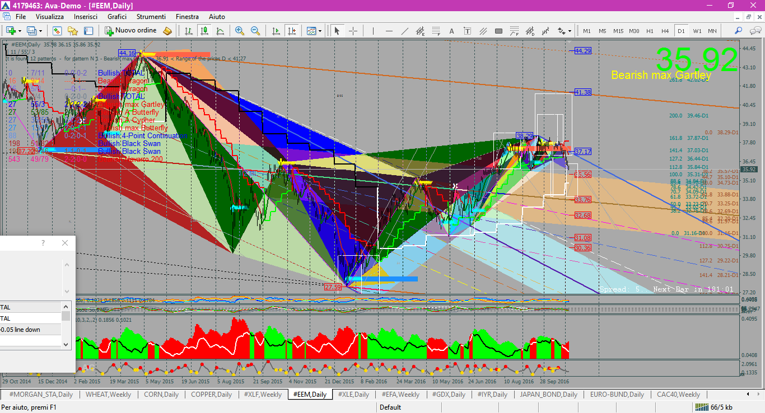The image size is (765, 413).
Task: Toggle chart shift from right edge
Action: pyautogui.click(x=292, y=31)
